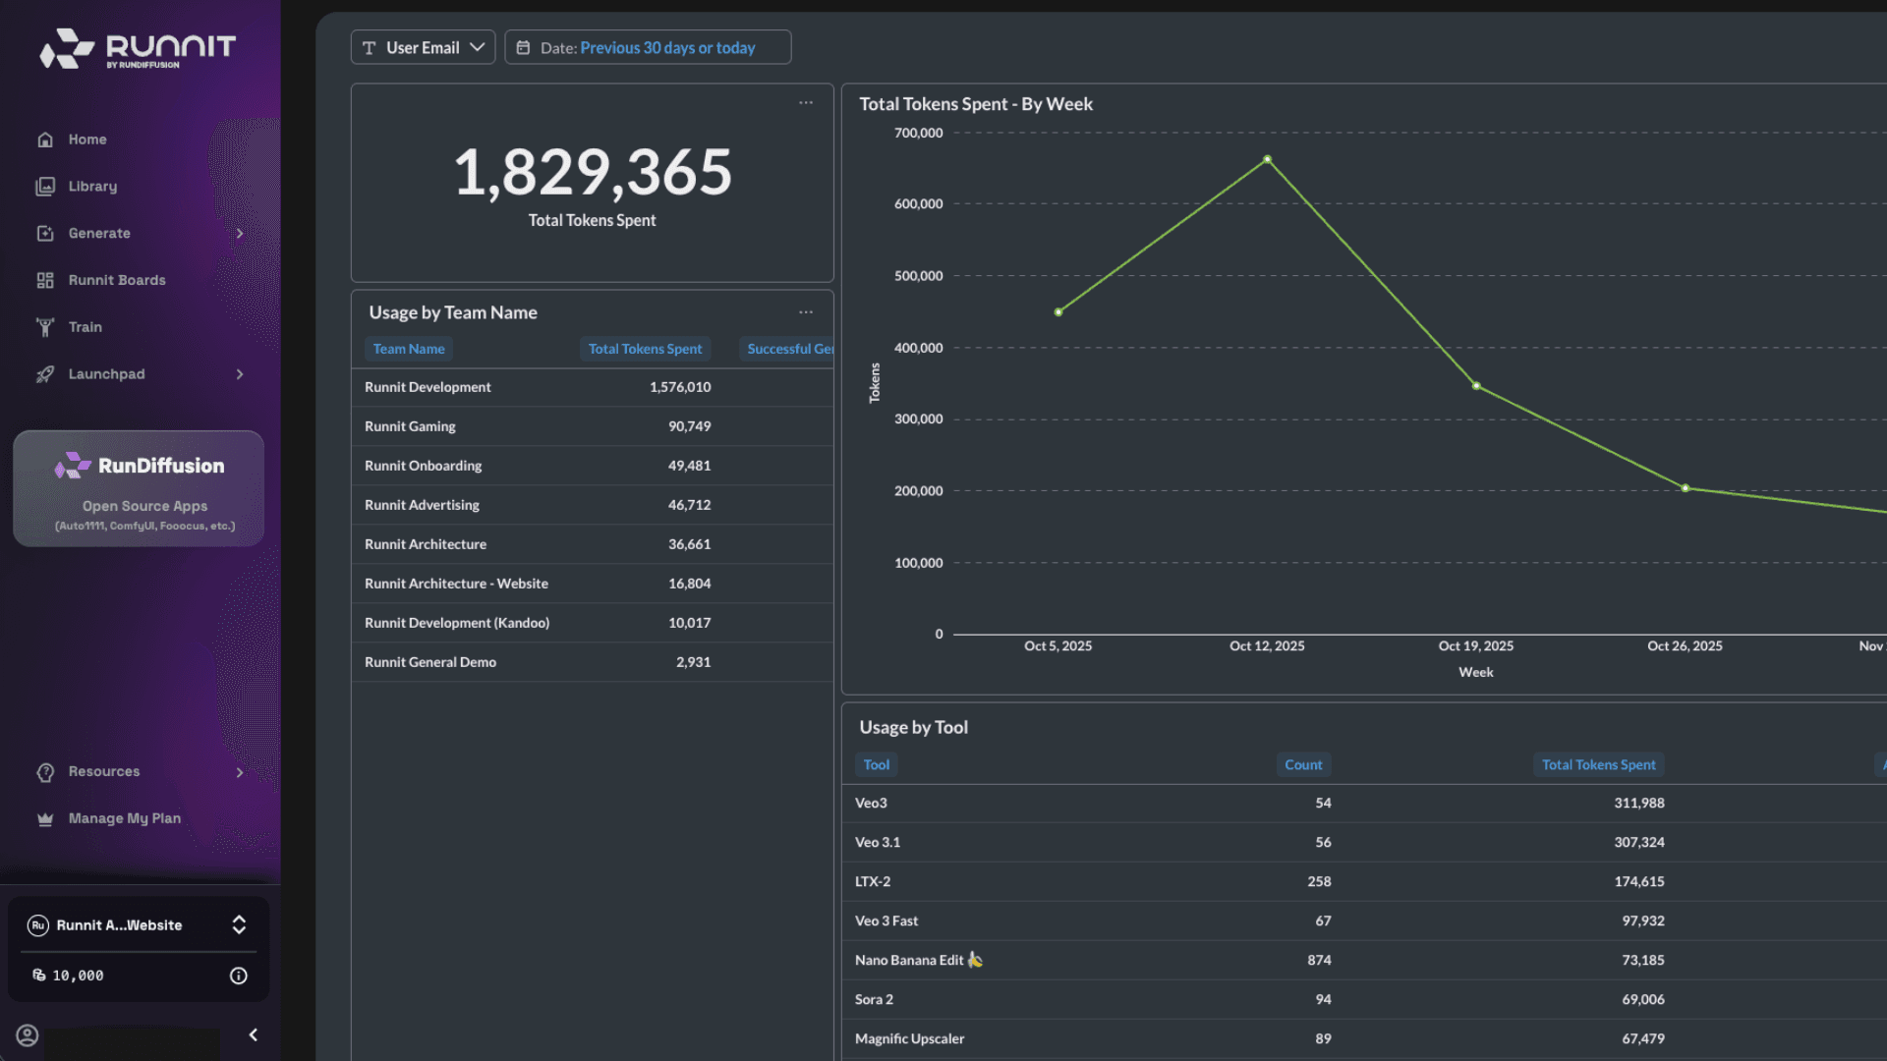Open the RunDiffusion Open Source Apps card
This screenshot has height=1061, width=1887.
point(139,488)
